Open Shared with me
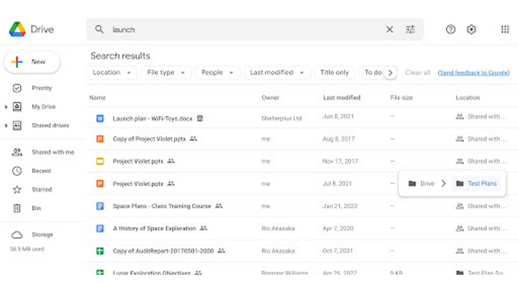Image resolution: width=518 pixels, height=291 pixels. point(53,152)
